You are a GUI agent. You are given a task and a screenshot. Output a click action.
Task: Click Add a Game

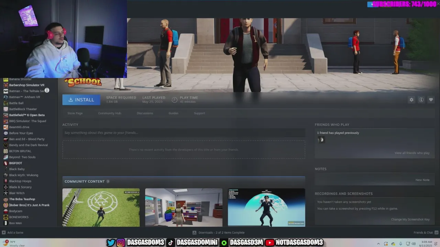tap(13, 233)
